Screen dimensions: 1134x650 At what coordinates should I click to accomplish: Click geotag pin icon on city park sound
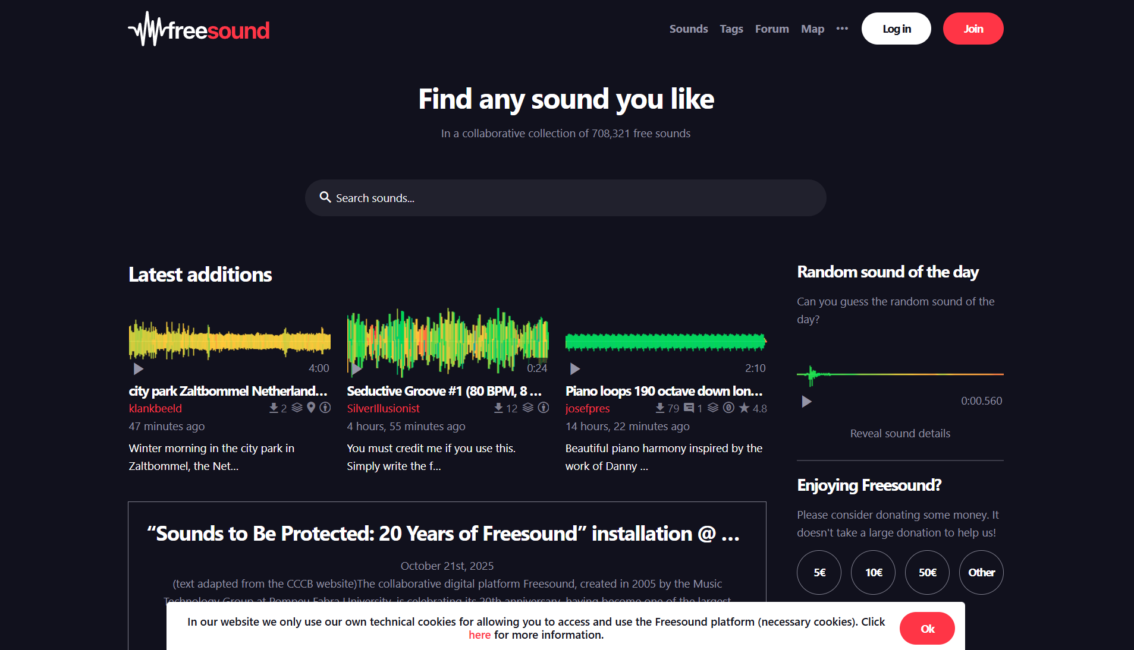(x=311, y=408)
